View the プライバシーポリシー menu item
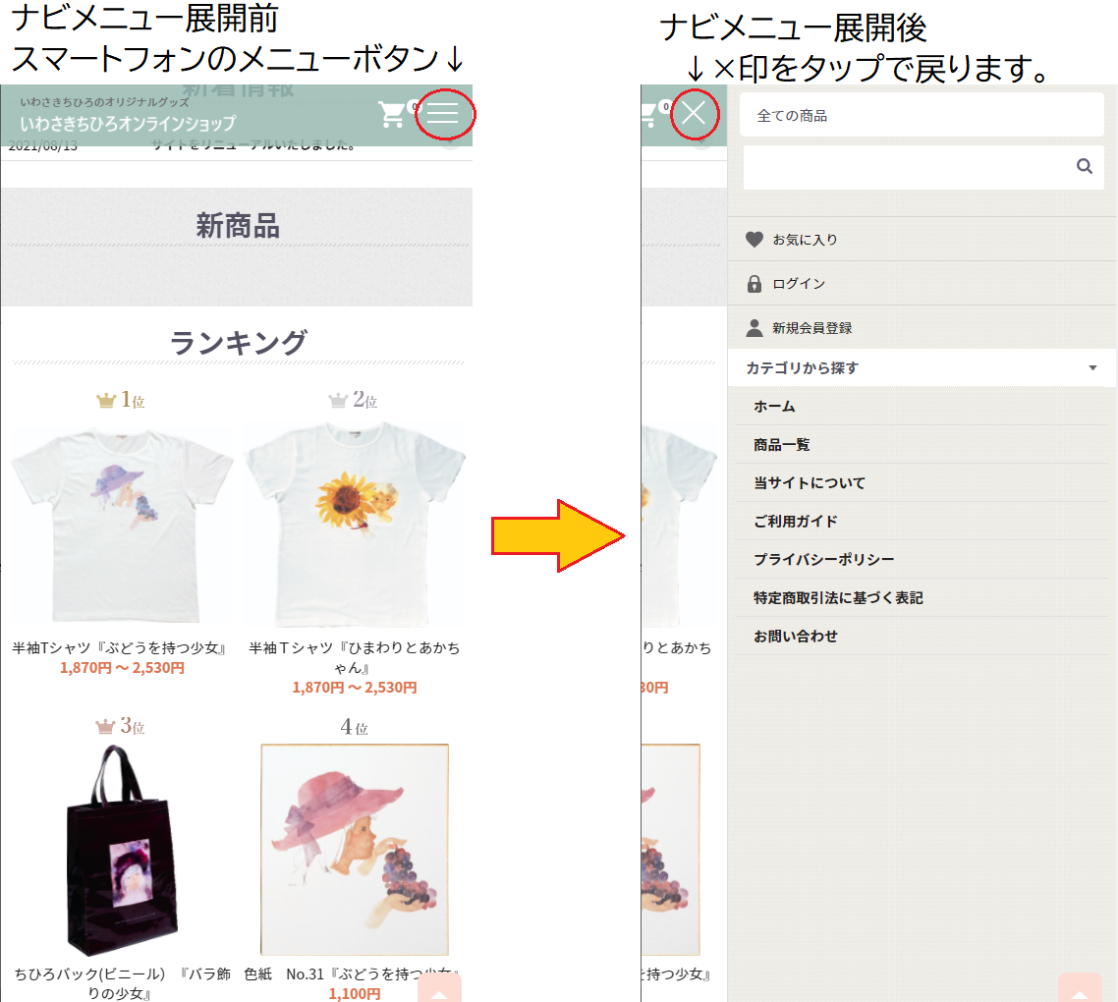This screenshot has width=1118, height=1002. [x=823, y=559]
